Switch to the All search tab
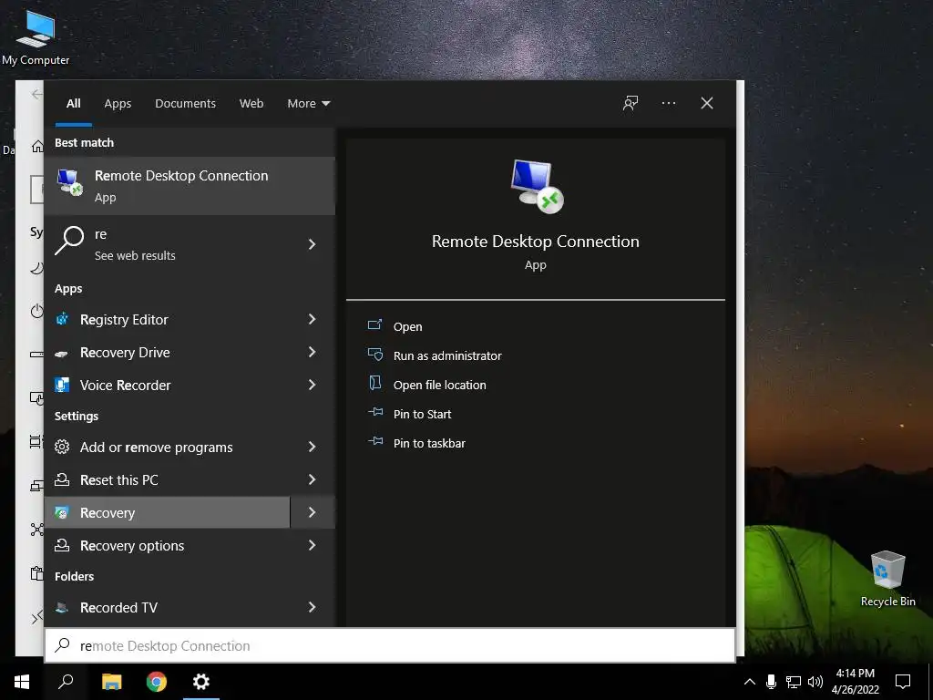This screenshot has height=700, width=933. coord(73,104)
